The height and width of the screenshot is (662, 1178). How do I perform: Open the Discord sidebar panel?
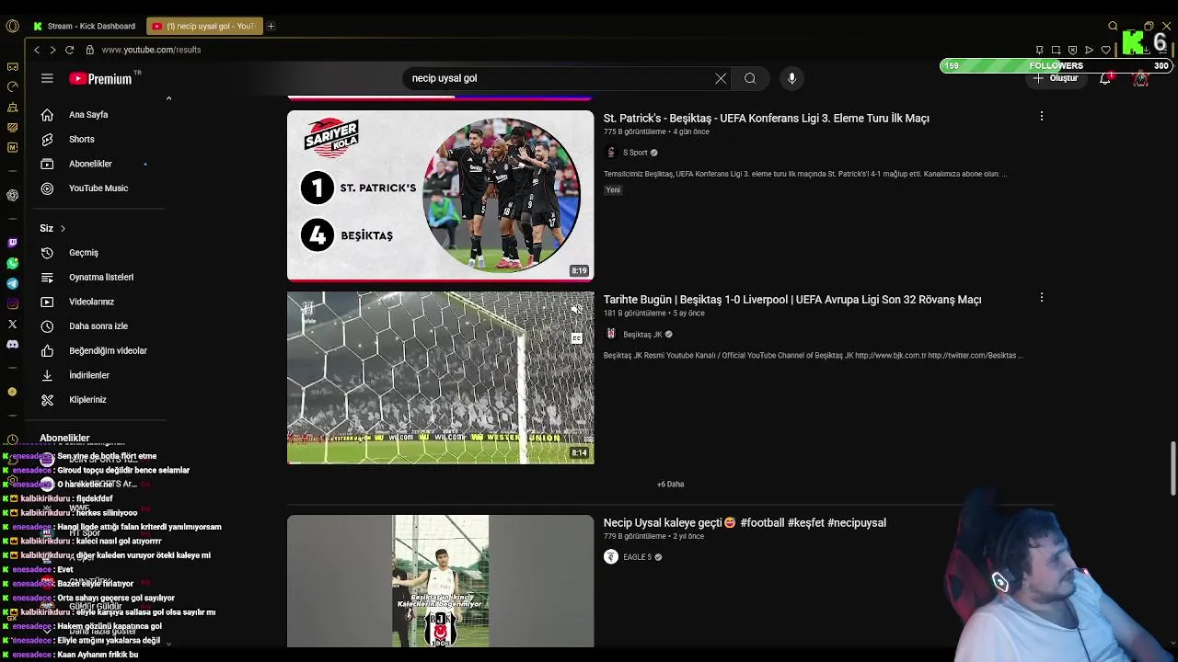pos(12,344)
